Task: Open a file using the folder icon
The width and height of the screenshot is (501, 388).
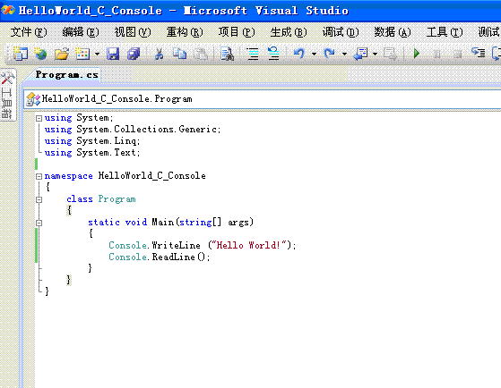Action: (61, 54)
